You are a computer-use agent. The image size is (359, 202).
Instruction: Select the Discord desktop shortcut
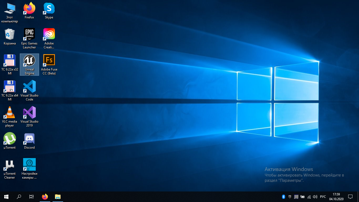29,141
